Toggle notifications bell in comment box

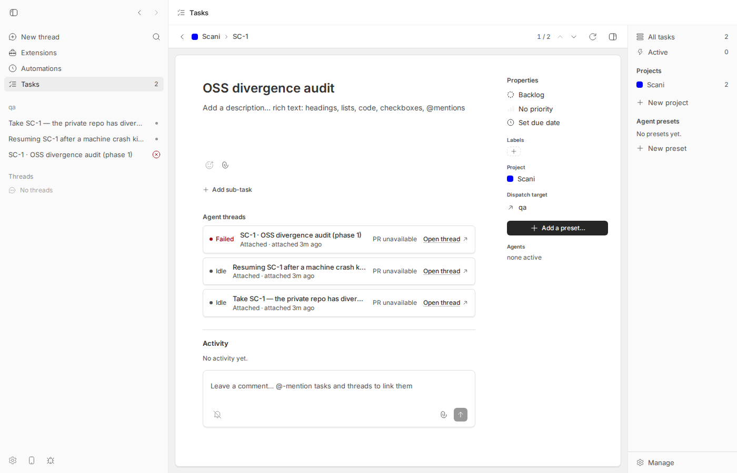click(217, 415)
